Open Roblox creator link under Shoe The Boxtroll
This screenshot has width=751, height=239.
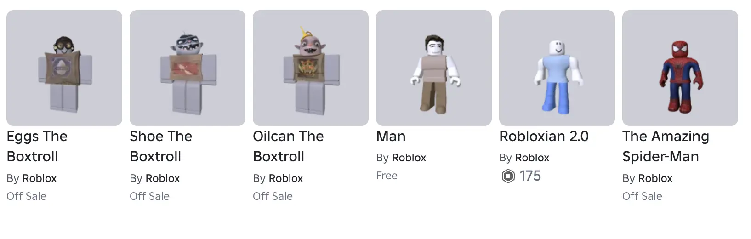[x=163, y=178]
